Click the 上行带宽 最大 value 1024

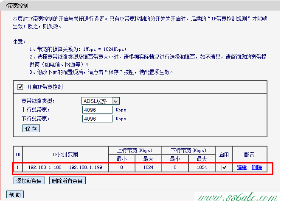pyautogui.click(x=148, y=167)
